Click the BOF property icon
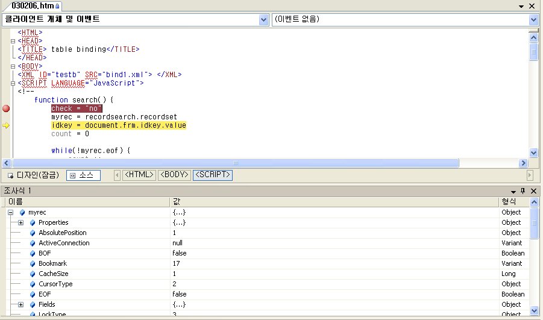Viewport: 543px width, 320px height. pyautogui.click(x=33, y=253)
